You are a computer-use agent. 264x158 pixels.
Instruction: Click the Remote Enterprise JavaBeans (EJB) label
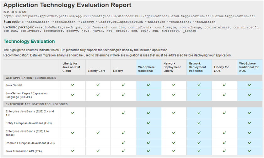30,143
